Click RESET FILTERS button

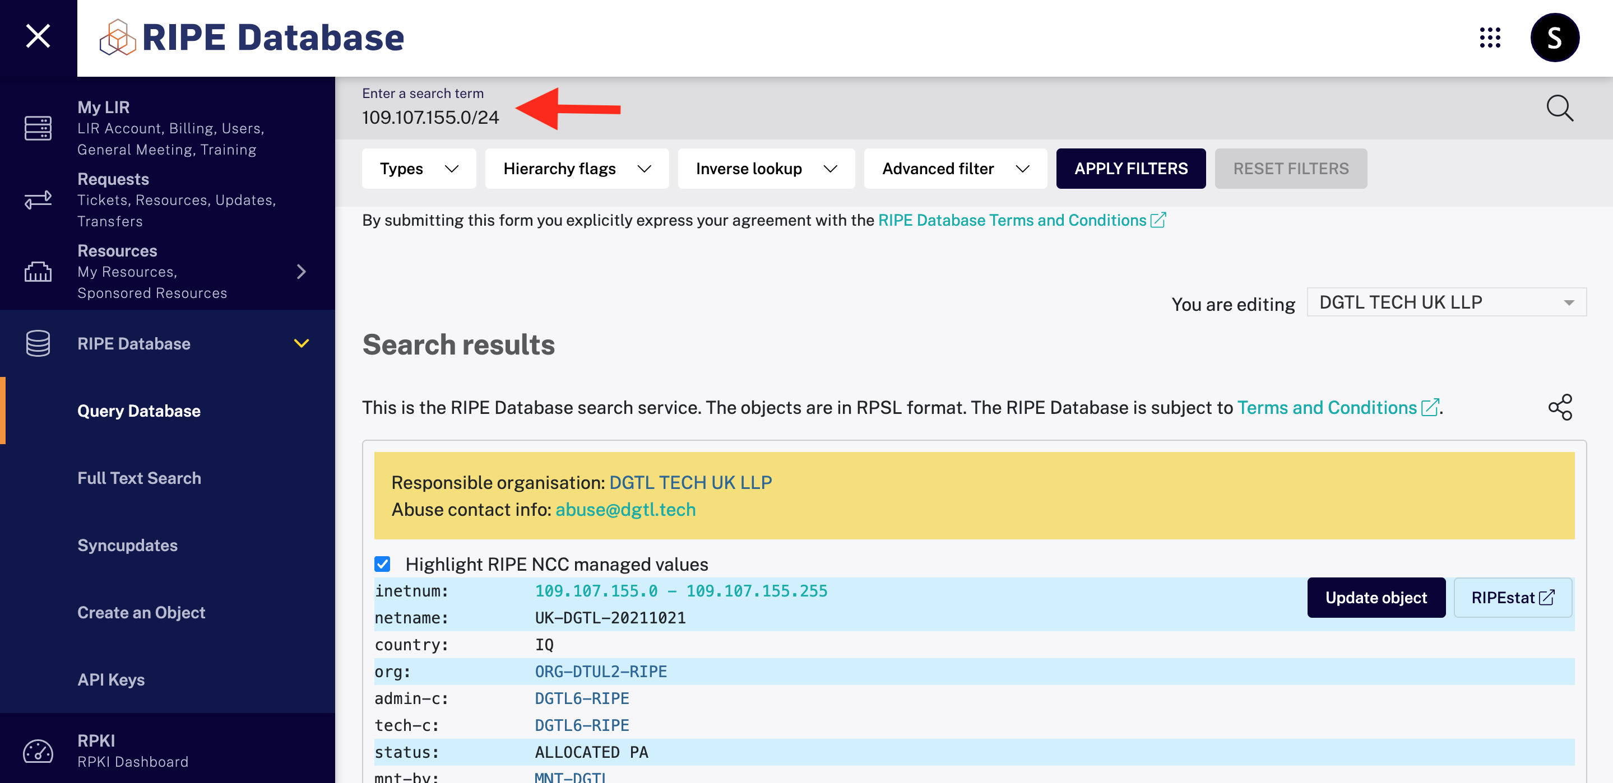[1291, 169]
